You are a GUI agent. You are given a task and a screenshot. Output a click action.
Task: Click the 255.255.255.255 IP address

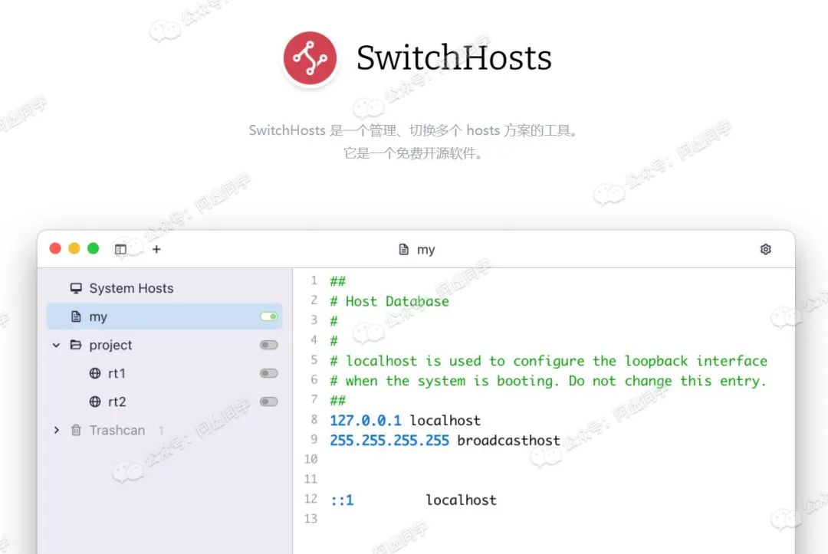point(389,441)
